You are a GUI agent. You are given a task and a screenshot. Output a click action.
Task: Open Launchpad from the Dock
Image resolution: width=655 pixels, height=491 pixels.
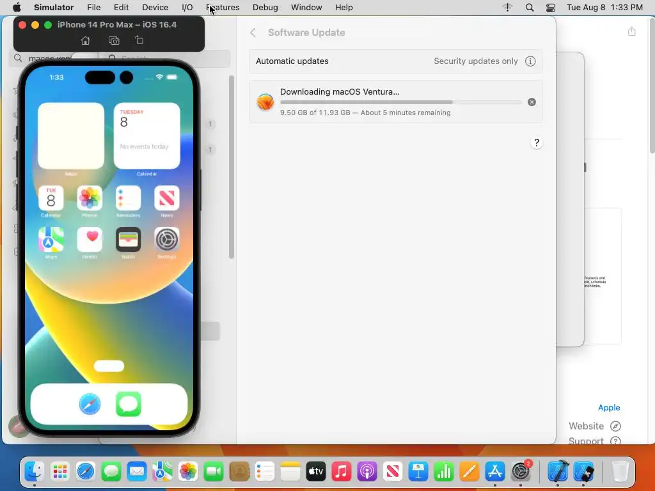click(60, 472)
